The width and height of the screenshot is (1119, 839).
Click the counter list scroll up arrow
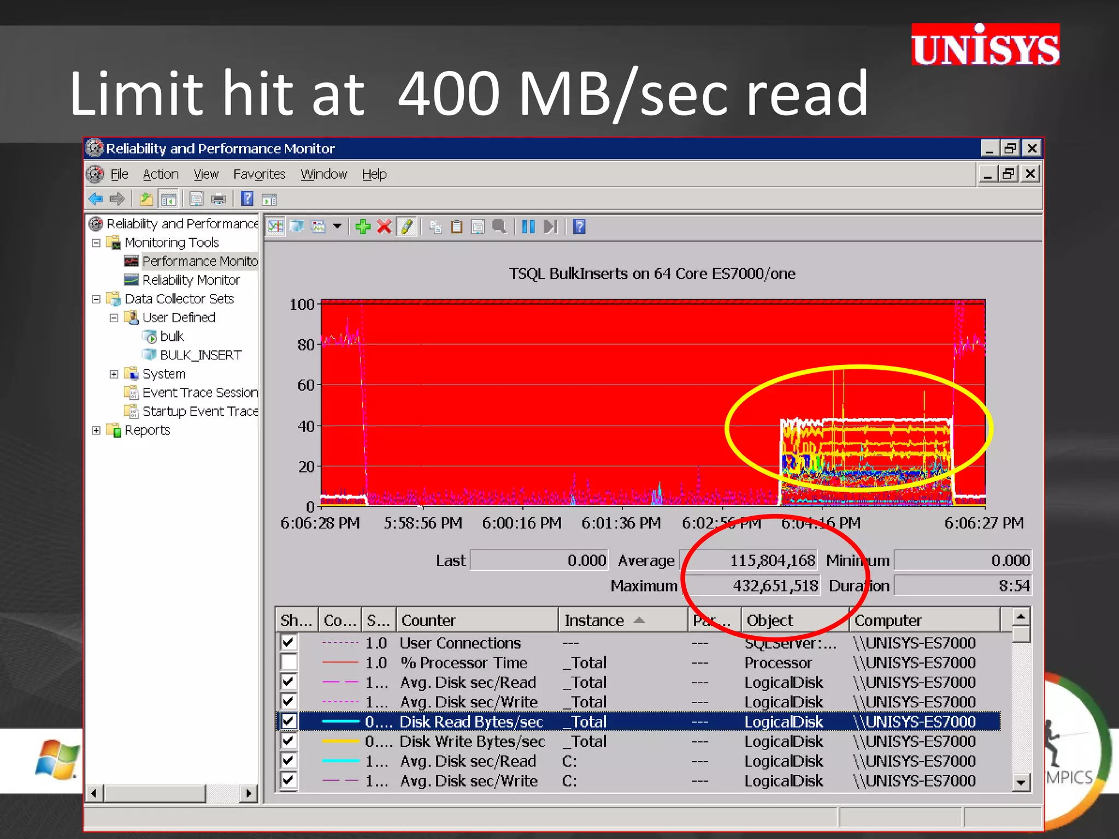tap(1021, 617)
